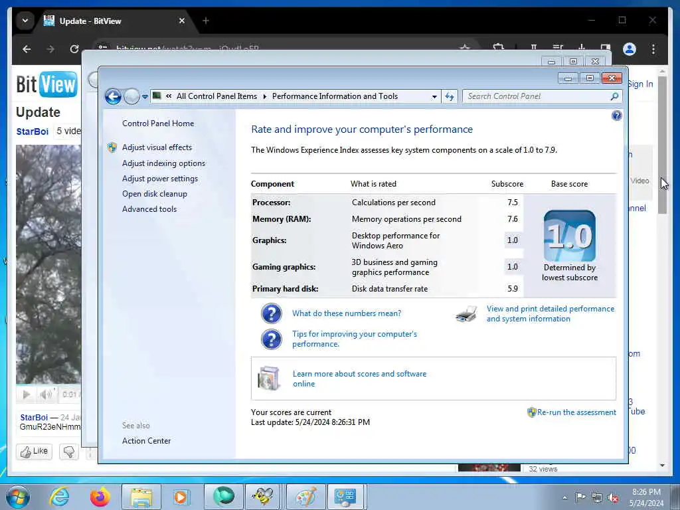Image resolution: width=680 pixels, height=510 pixels.
Task: Click the browser back button
Action: coord(27,49)
